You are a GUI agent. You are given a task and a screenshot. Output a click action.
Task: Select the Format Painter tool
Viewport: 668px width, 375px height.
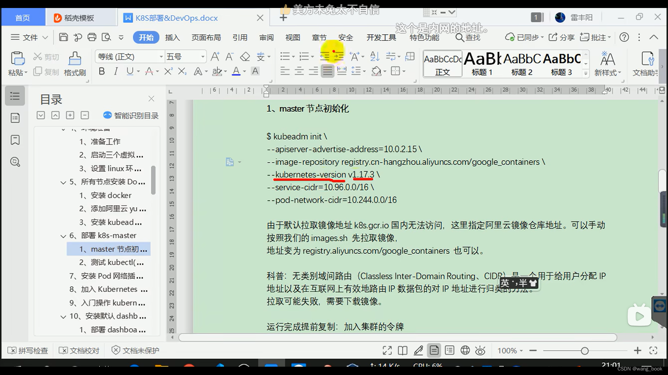click(74, 58)
